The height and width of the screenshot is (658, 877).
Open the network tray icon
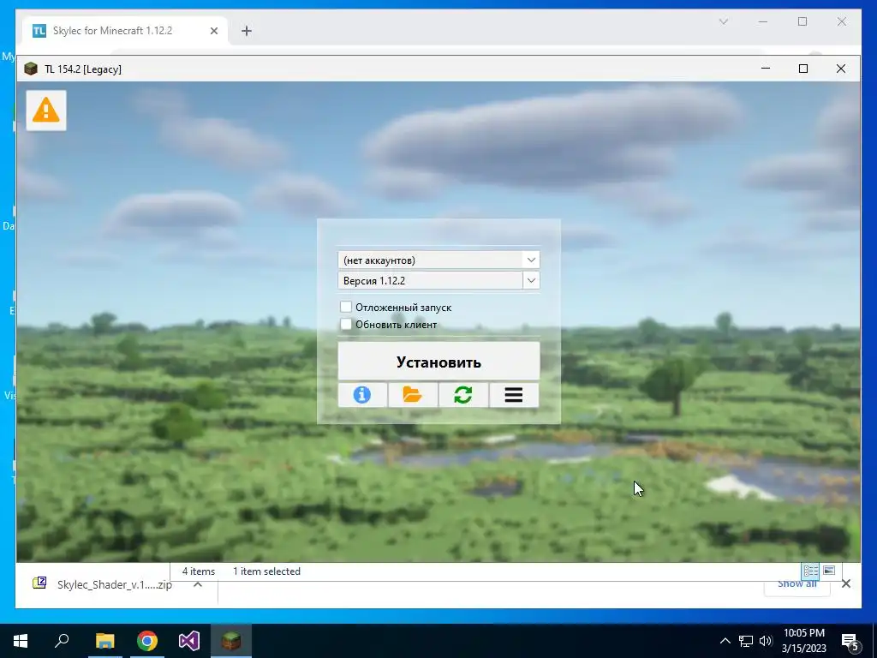pos(746,641)
